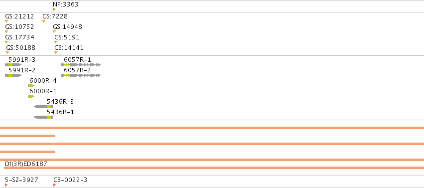The height and width of the screenshot is (188, 424).
Task: Click the 5-SZ-3927 red arrow marker
Action: tap(6, 185)
